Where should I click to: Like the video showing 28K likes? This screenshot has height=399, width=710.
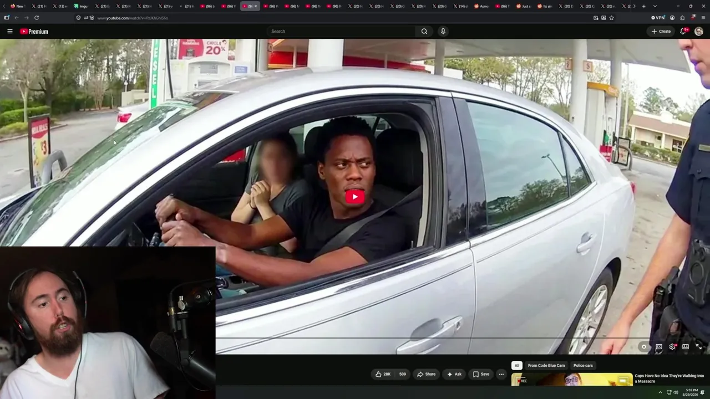click(x=383, y=374)
